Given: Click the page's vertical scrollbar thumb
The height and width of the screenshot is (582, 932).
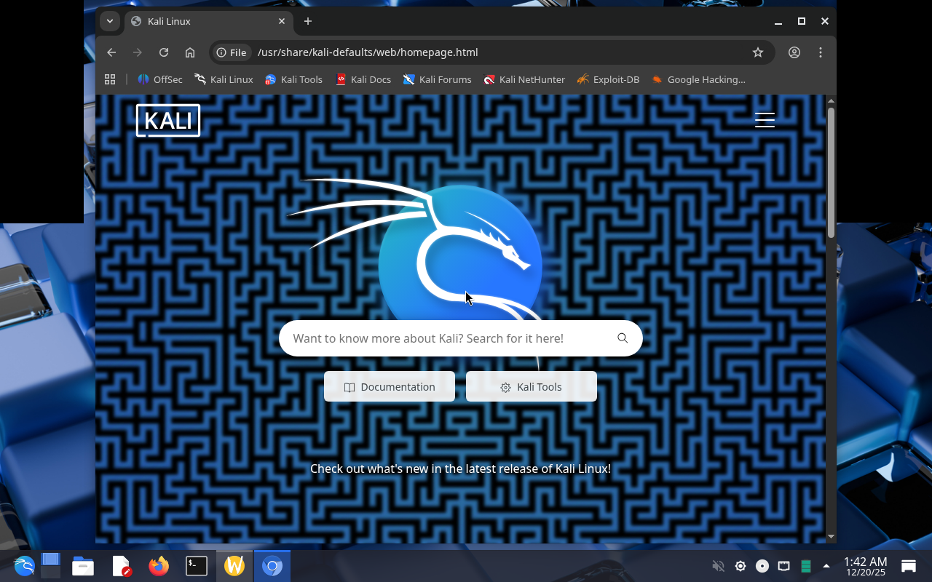Looking at the screenshot, I should coord(831,172).
